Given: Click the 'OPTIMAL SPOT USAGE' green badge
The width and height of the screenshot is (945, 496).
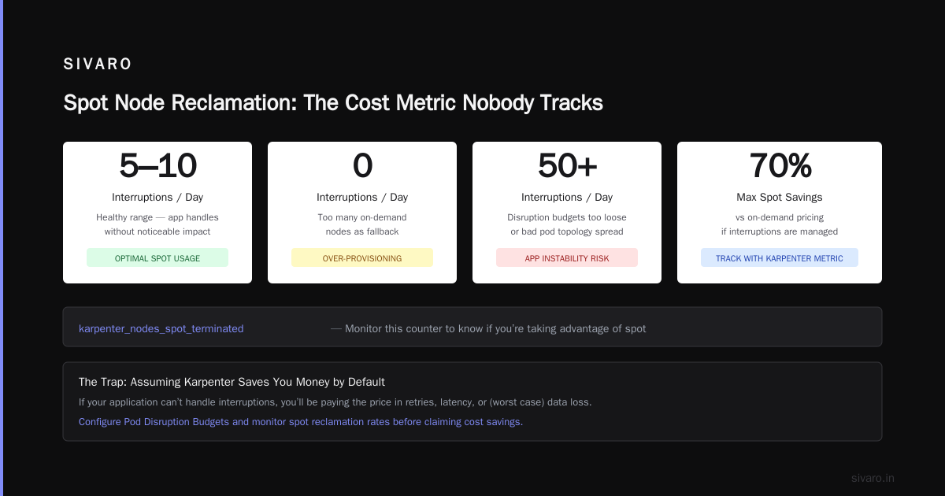Looking at the screenshot, I should (157, 258).
